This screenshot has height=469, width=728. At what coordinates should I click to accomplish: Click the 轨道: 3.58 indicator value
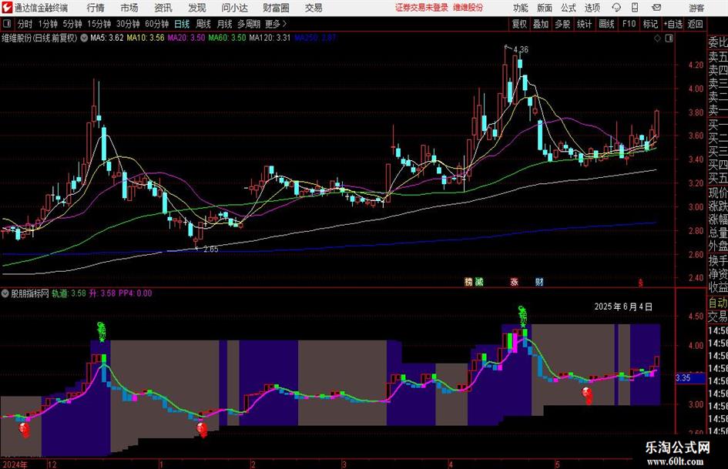69,293
